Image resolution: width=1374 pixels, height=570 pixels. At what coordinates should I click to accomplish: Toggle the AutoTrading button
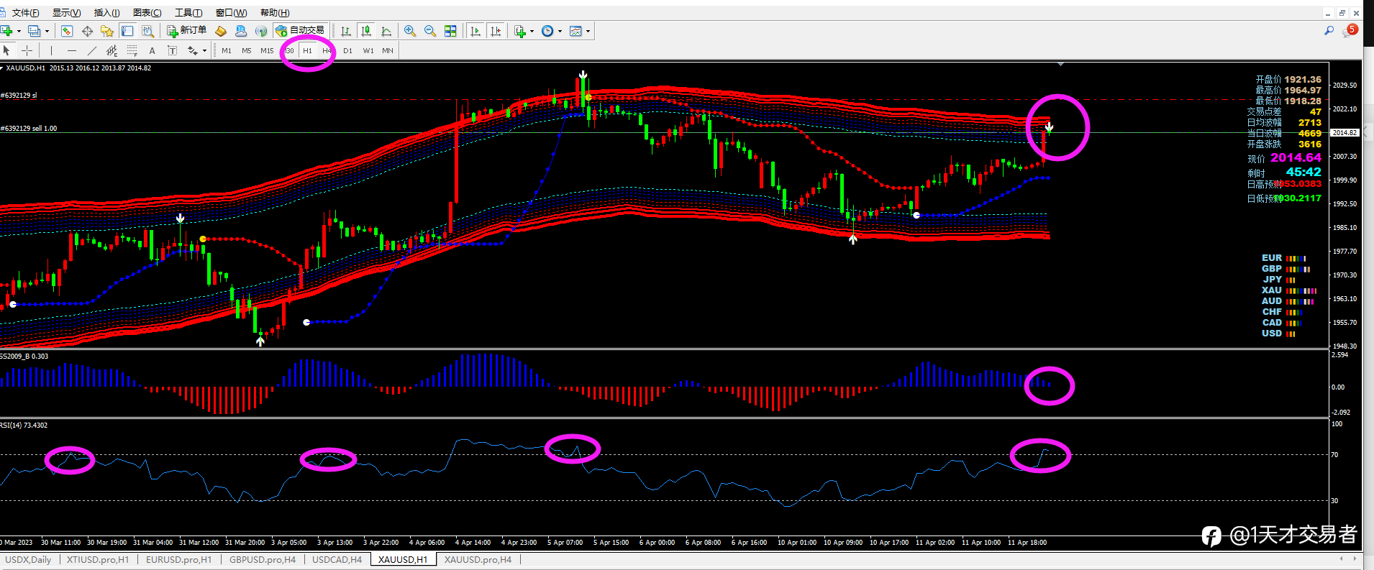(x=301, y=30)
